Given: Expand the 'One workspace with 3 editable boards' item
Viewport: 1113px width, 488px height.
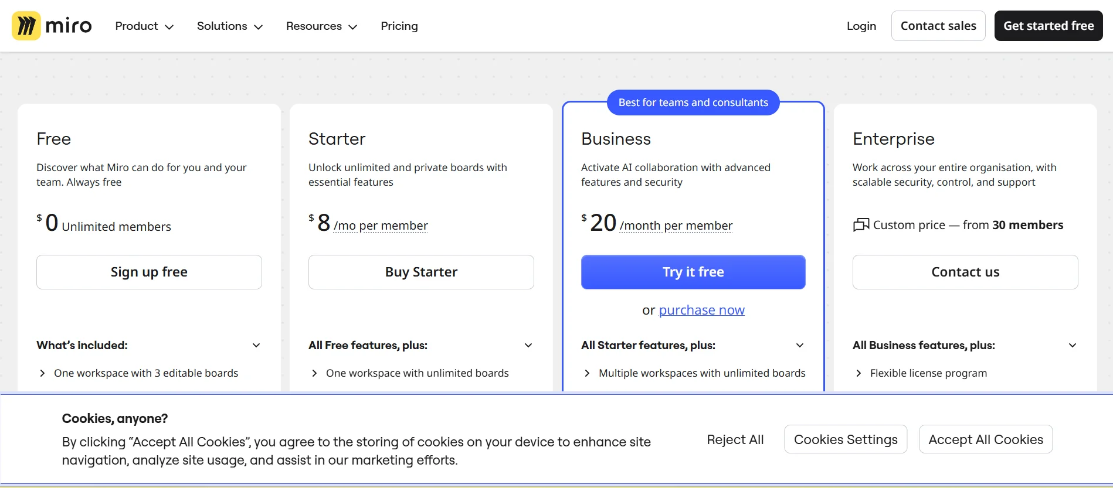Looking at the screenshot, I should (42, 373).
